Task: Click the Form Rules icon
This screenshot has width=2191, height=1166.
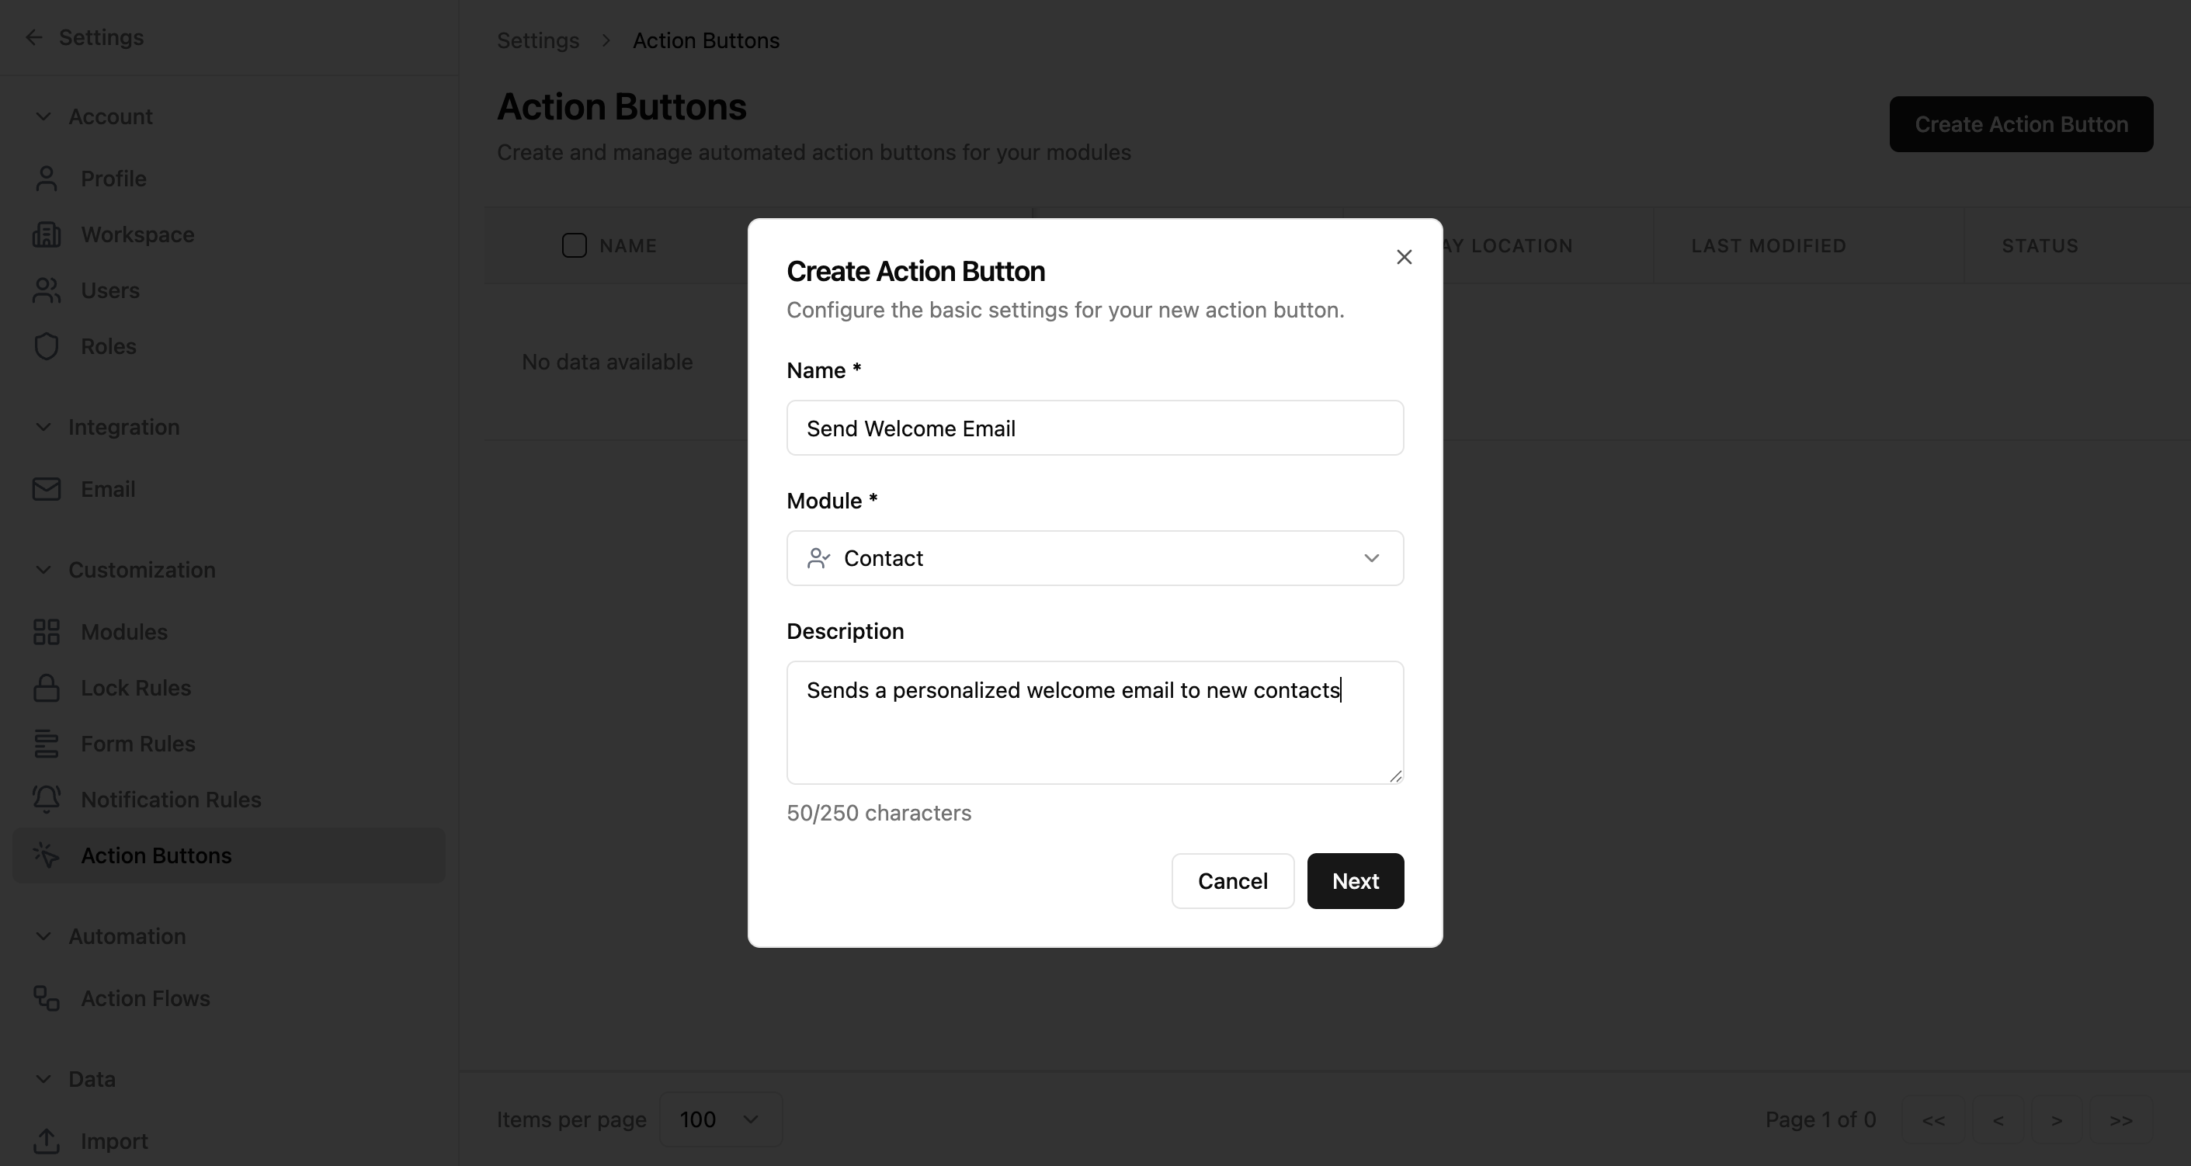Action: point(47,744)
